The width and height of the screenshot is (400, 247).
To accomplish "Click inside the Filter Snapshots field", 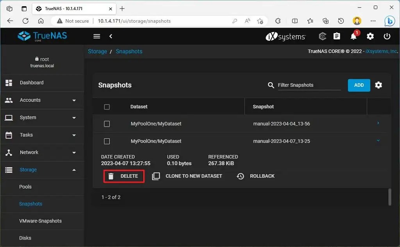I will pyautogui.click(x=309, y=85).
